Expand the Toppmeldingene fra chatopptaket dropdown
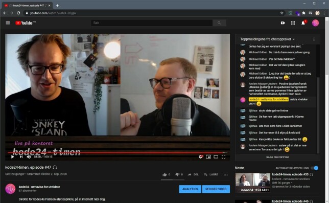The width and height of the screenshot is (329, 203). tap(267, 39)
